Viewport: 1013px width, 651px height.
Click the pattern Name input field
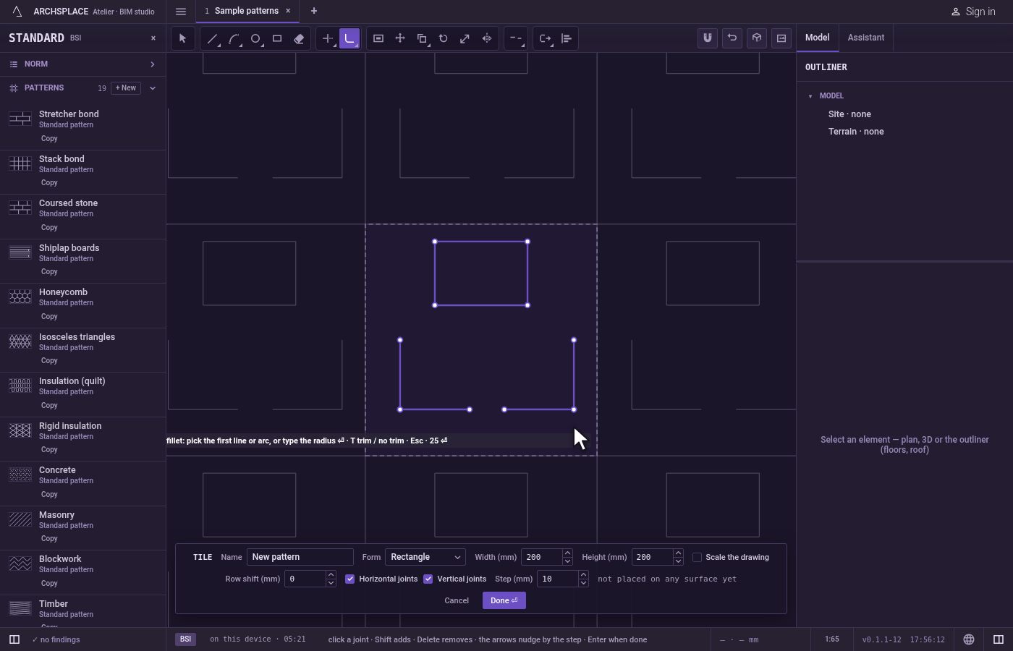300,557
